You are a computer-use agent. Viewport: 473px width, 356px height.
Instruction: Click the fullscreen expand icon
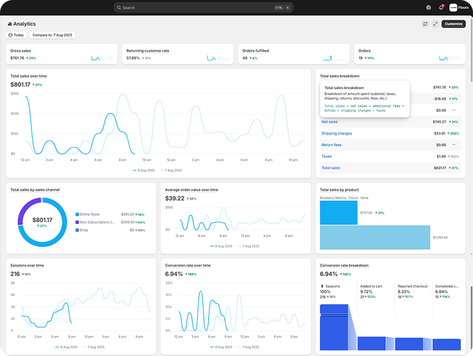point(435,24)
